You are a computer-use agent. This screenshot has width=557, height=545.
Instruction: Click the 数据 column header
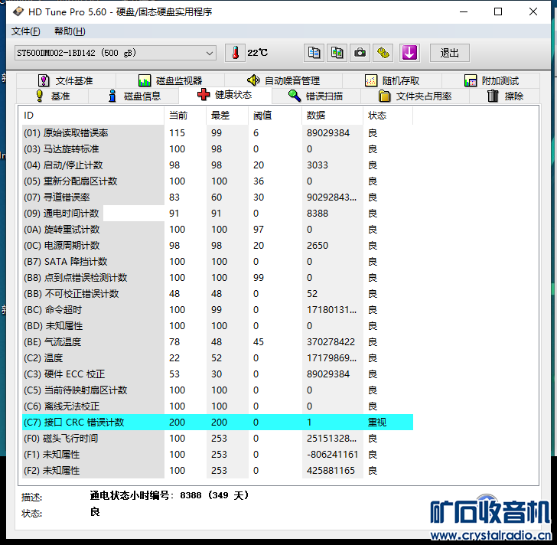pos(333,116)
